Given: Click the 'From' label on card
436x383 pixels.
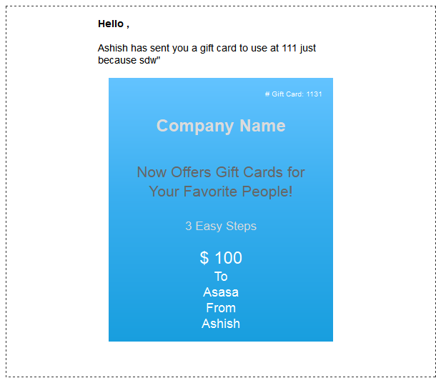Looking at the screenshot, I should [221, 308].
